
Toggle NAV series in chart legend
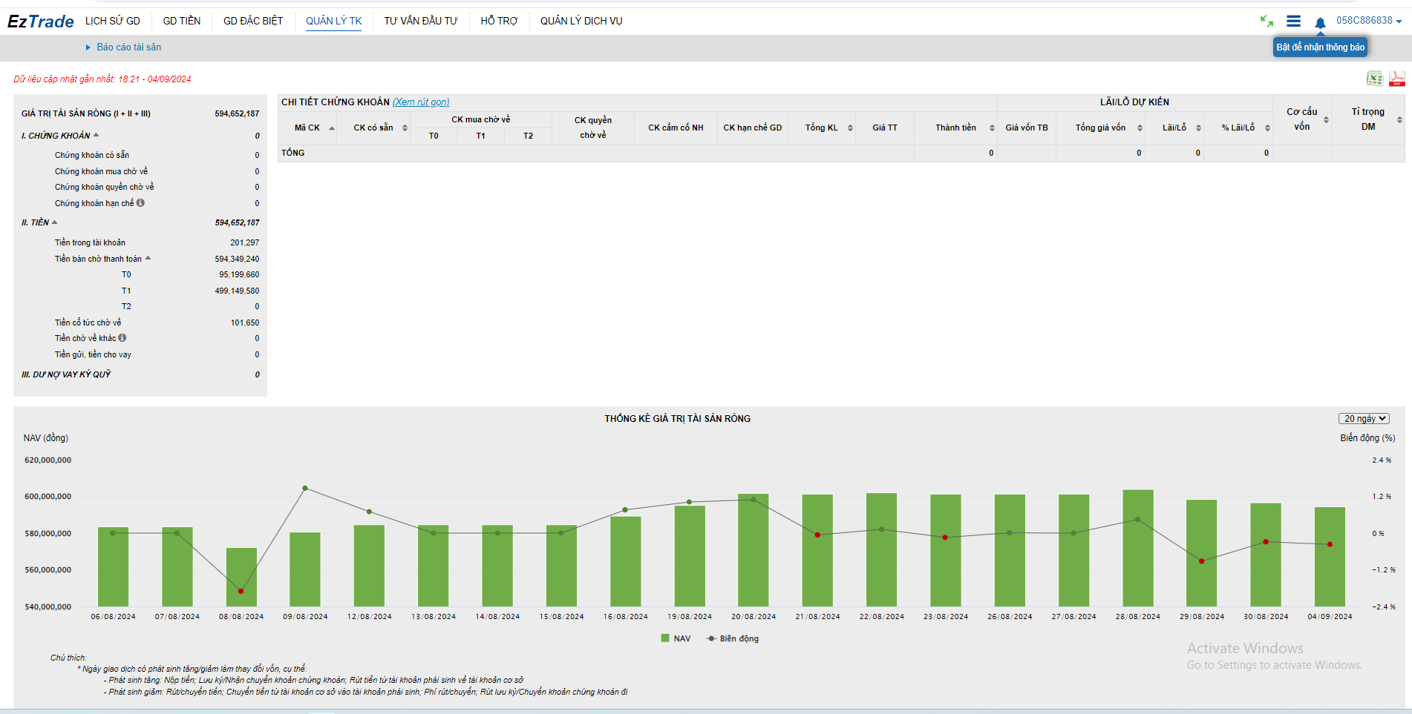pyautogui.click(x=676, y=638)
